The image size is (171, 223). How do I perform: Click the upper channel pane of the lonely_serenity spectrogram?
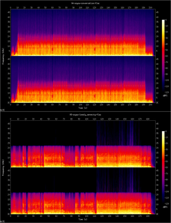click(x=83, y=144)
